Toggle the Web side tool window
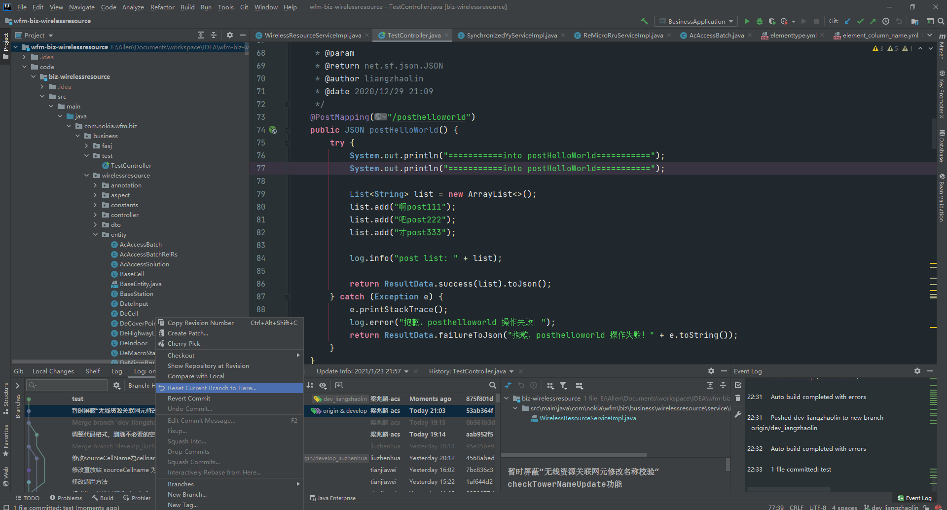 [6, 476]
